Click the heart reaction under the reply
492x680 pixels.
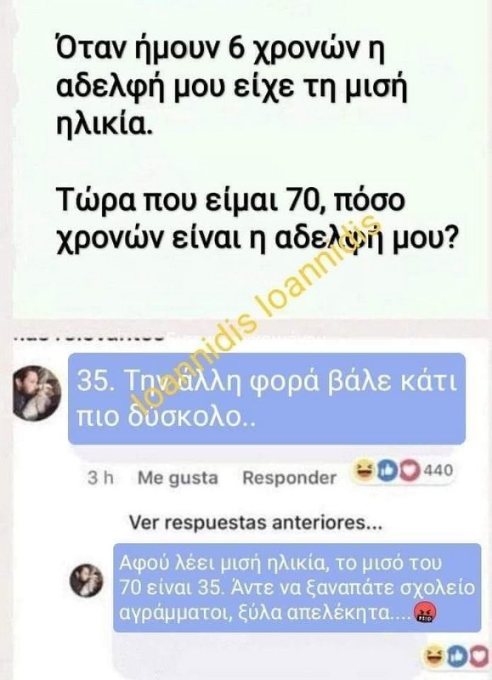[x=479, y=656]
